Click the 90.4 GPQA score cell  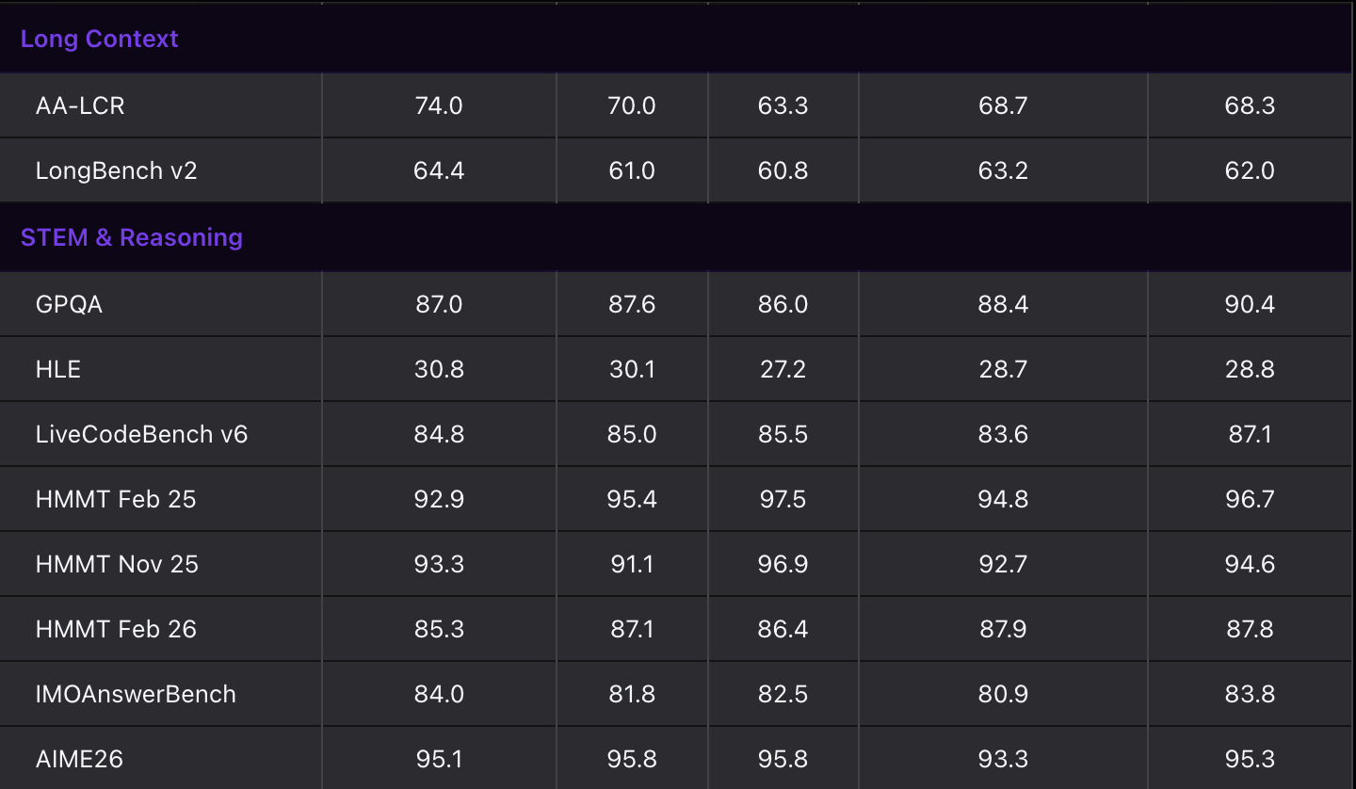click(x=1250, y=304)
